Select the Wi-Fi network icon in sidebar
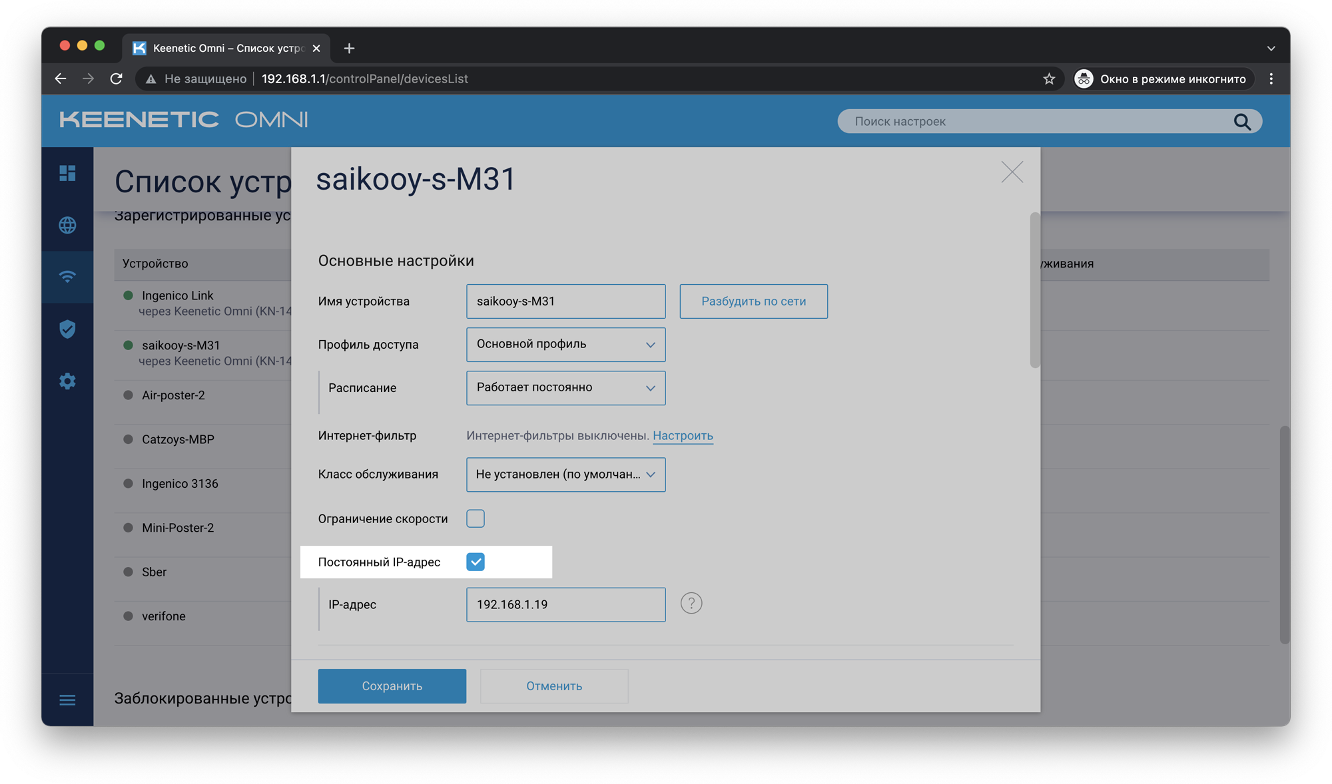Screen dimensions: 1332x784 tap(67, 277)
